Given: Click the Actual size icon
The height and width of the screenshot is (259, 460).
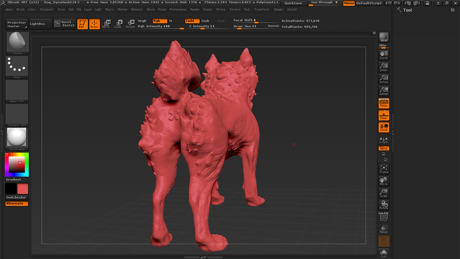Looking at the screenshot, I should click(x=384, y=79).
